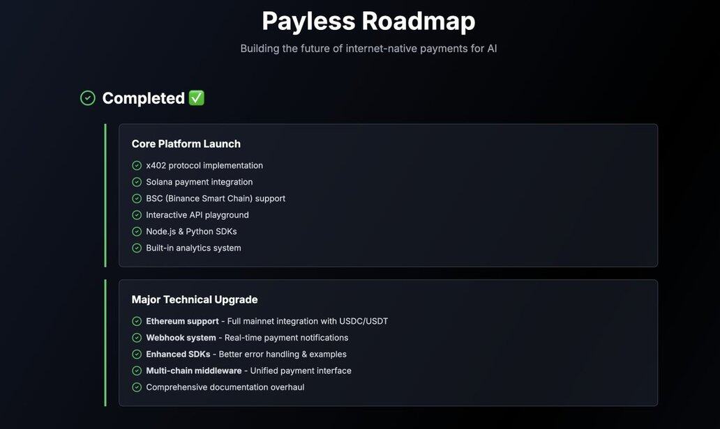The height and width of the screenshot is (429, 720).
Task: Click the circled check icon beside Completed heading
Action: (x=88, y=98)
